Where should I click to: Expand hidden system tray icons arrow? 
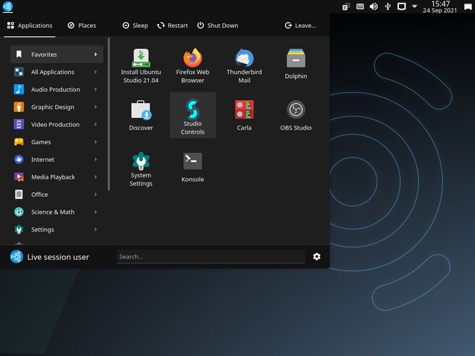[x=415, y=6]
